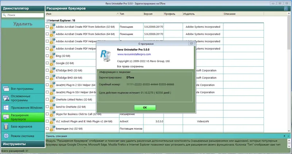Sort by Имя column header
Image resolution: width=292 pixels, height=154 pixels.
click(82, 14)
